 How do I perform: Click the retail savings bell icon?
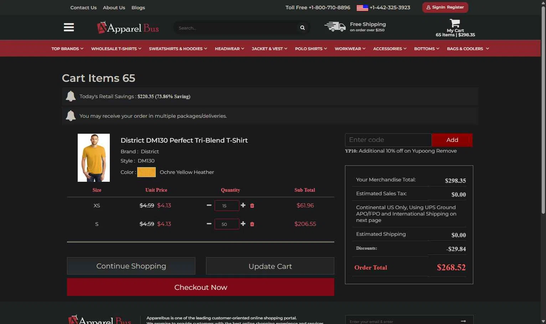click(x=71, y=96)
